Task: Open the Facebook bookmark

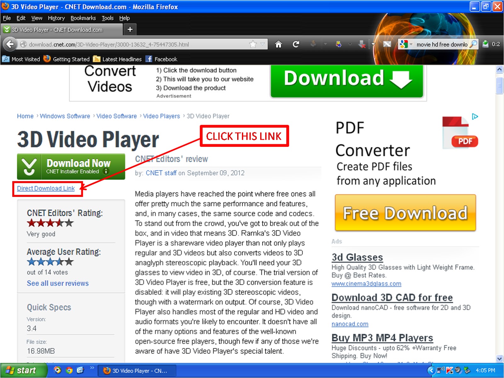Action: [x=162, y=59]
